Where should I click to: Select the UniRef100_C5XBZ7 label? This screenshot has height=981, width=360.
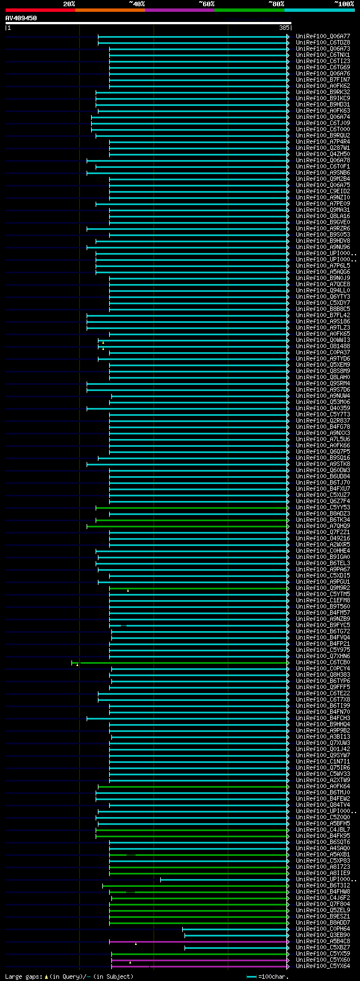tap(323, 947)
